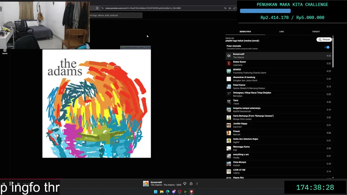Open the red-badged circular taskbar app
The width and height of the screenshot is (347, 195).
click(x=179, y=192)
